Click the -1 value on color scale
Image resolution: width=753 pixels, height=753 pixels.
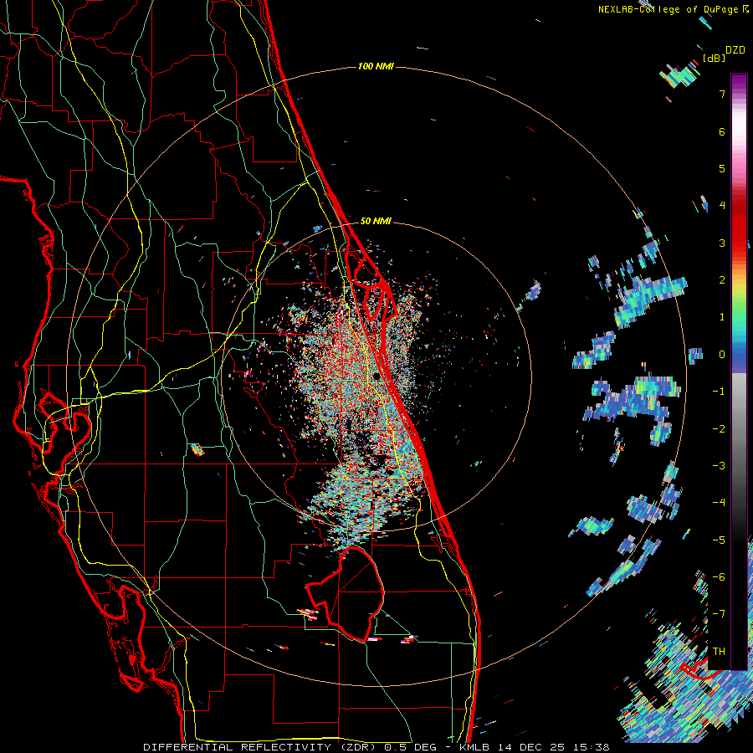click(719, 392)
